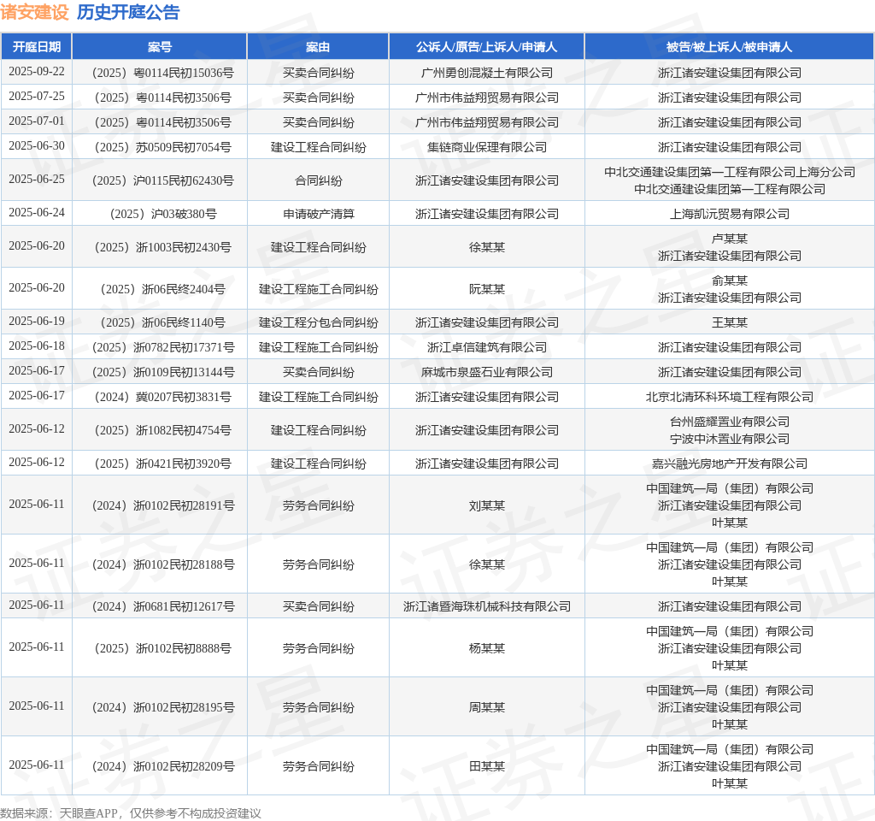Click plaintiff 杨某某
This screenshot has width=875, height=821.
pyautogui.click(x=486, y=648)
